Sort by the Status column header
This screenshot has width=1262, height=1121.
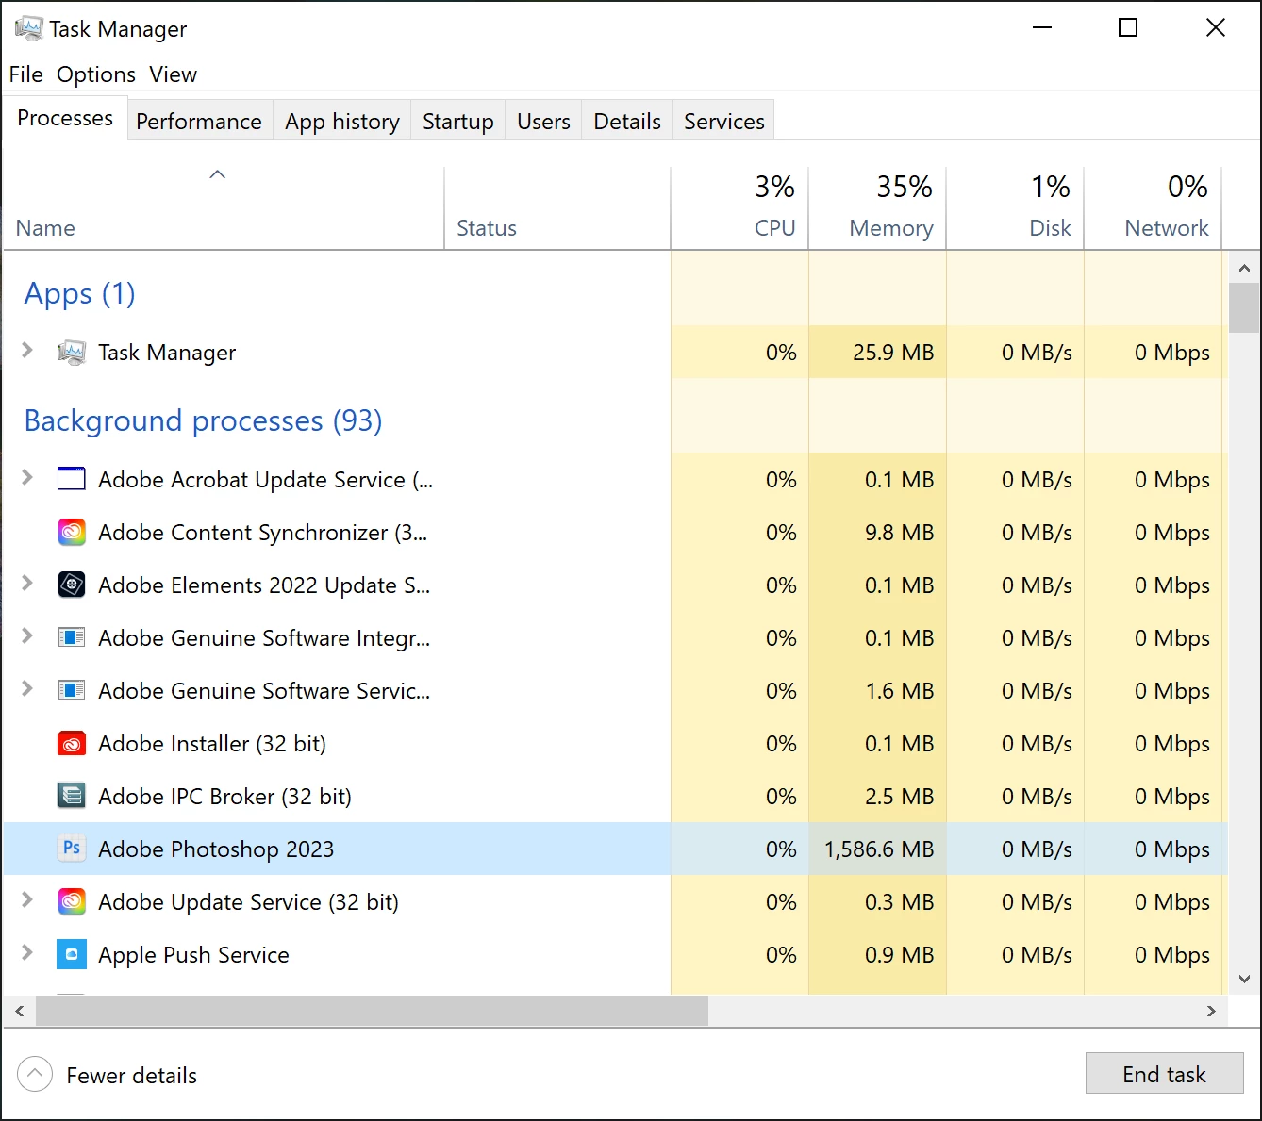557,208
